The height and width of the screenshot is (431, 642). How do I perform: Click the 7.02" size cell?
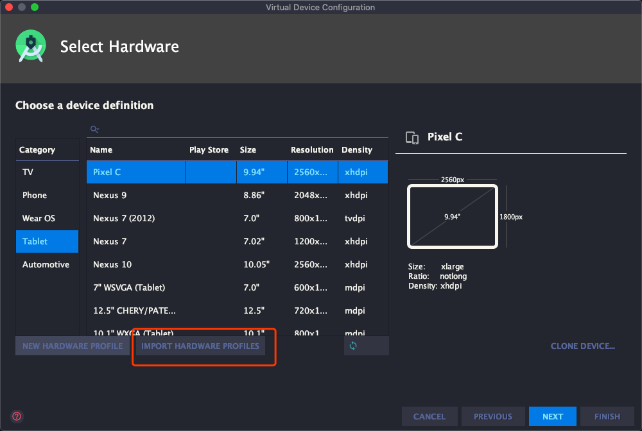(x=262, y=241)
